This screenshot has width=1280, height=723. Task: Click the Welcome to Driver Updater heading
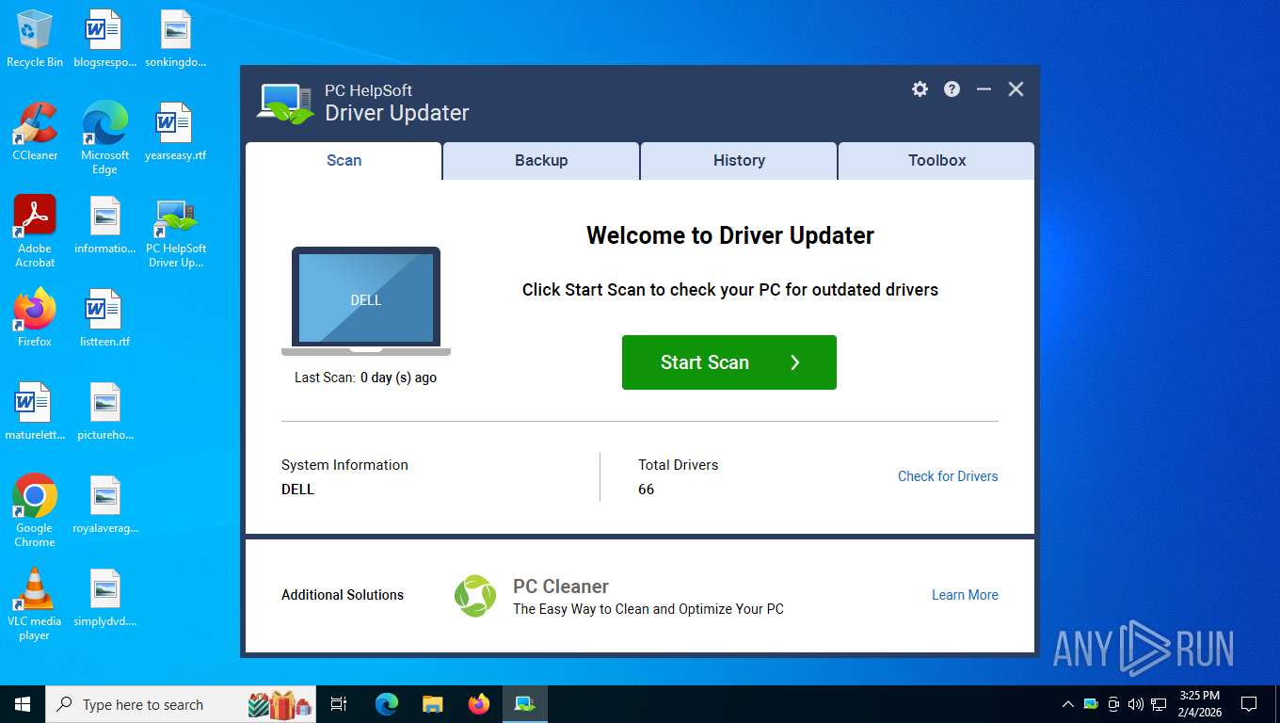pyautogui.click(x=730, y=235)
